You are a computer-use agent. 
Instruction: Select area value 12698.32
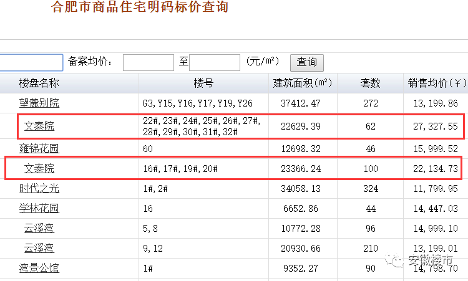[301, 149]
